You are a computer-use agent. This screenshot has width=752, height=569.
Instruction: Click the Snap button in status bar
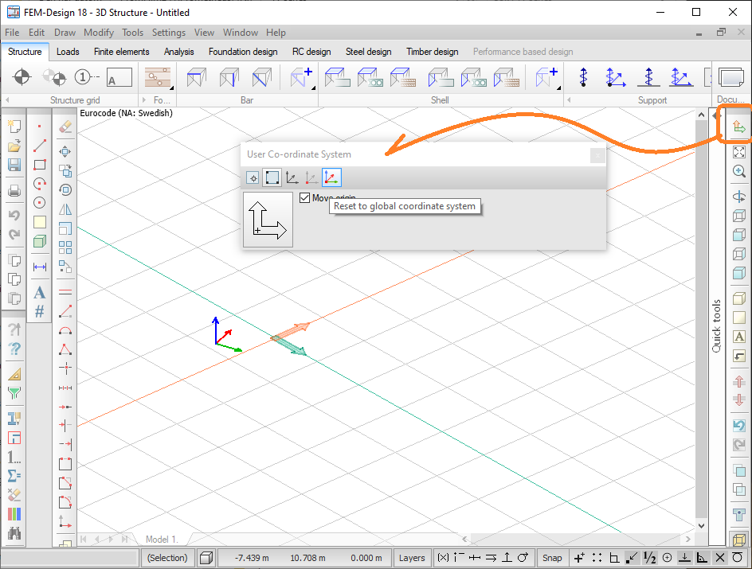pos(552,558)
